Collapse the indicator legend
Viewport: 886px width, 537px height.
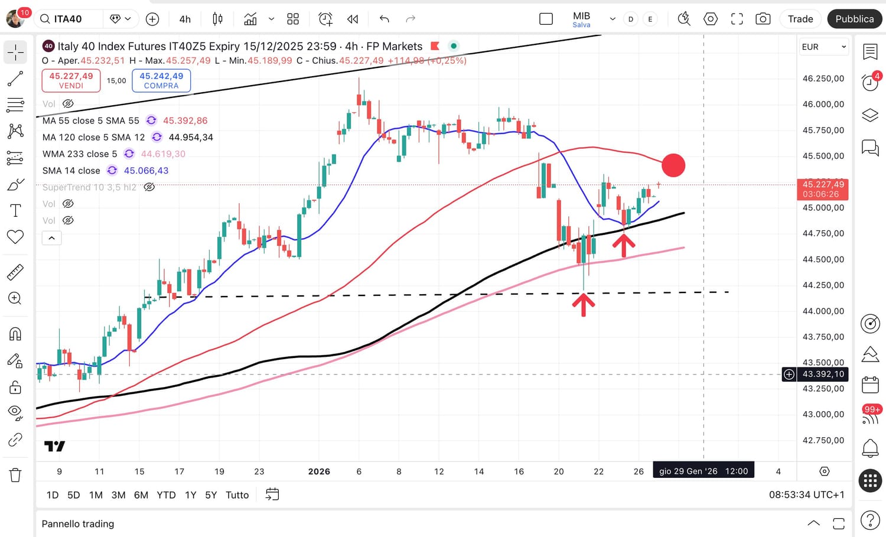tap(51, 238)
